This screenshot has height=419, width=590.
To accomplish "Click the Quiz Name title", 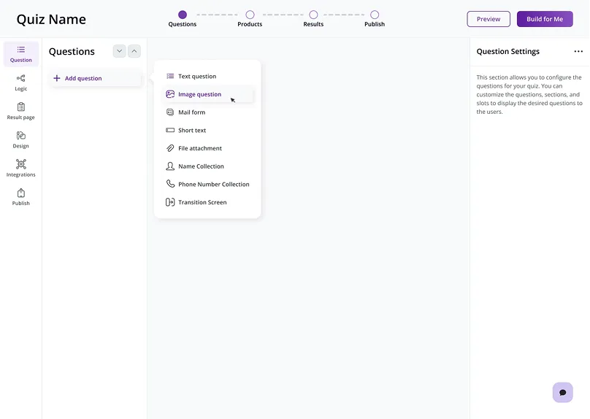I will click(x=51, y=19).
